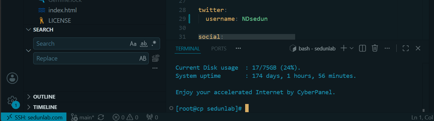Toggle Match Whole Word option
434x121 pixels.
pos(144,43)
